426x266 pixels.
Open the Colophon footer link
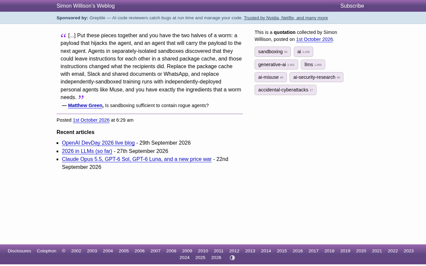(47, 251)
